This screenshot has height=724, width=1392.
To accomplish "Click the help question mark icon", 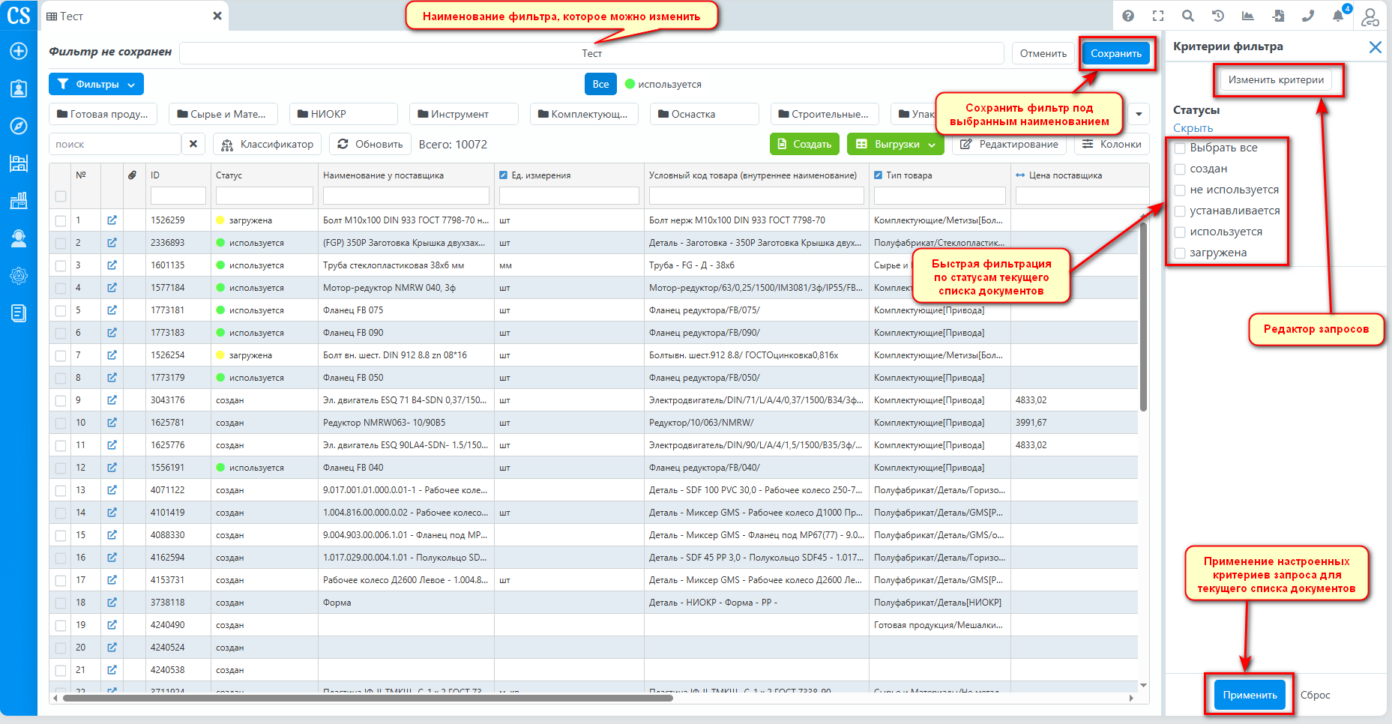I will [x=1128, y=16].
